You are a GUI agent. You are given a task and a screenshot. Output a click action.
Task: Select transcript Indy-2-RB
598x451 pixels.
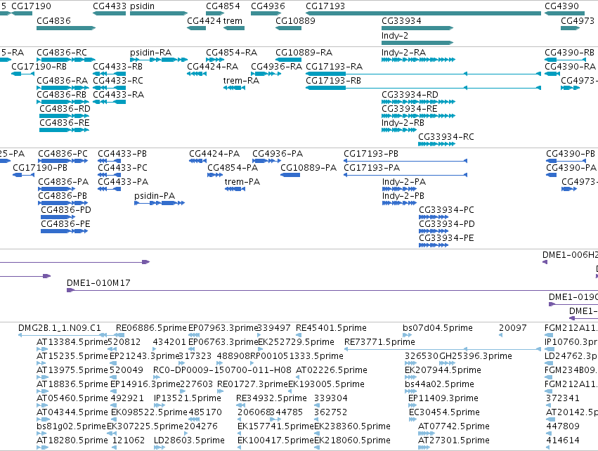click(403, 123)
